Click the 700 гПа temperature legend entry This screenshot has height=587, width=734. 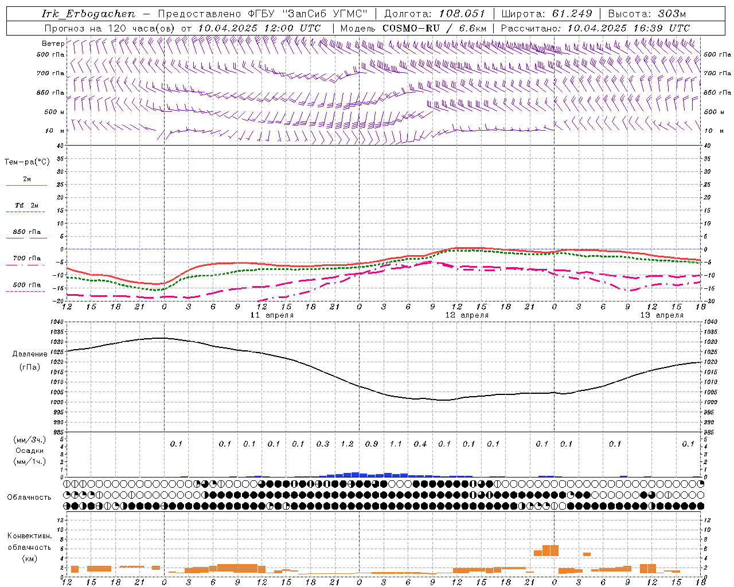pyautogui.click(x=26, y=259)
